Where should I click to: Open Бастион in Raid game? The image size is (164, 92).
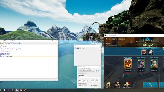(109, 85)
